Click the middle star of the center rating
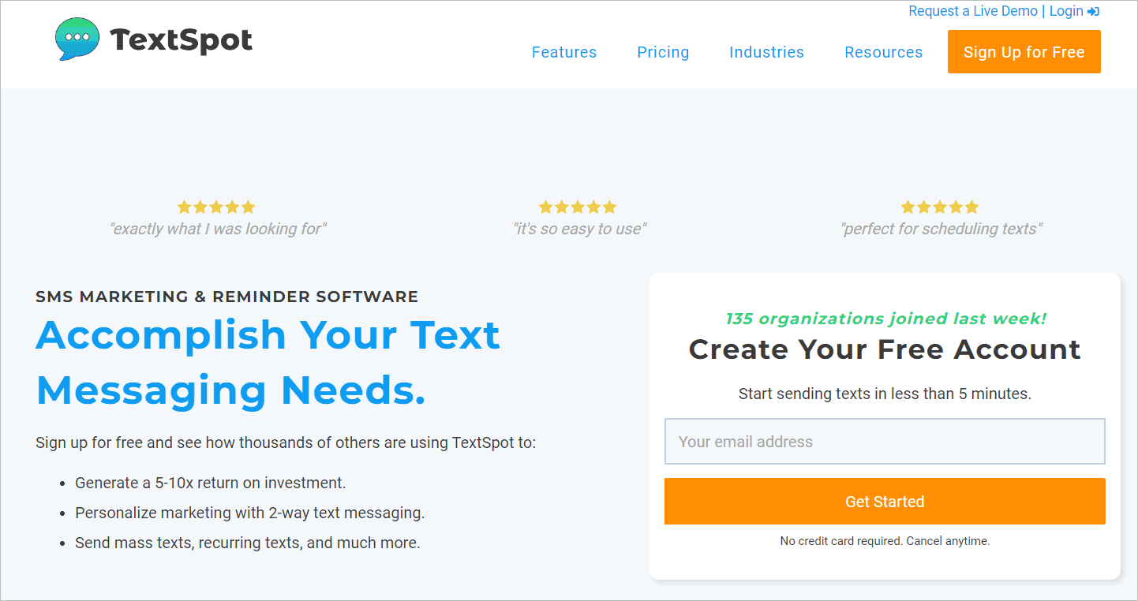 [x=577, y=206]
